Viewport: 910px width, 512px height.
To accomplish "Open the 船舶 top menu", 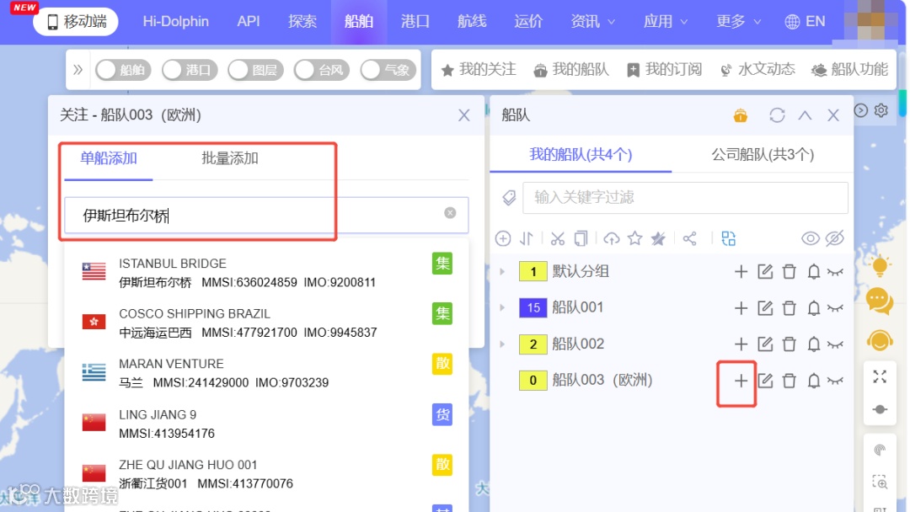I will 359,21.
